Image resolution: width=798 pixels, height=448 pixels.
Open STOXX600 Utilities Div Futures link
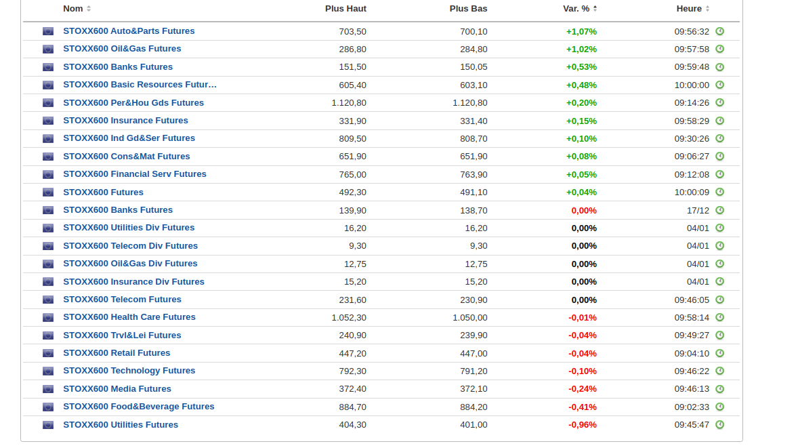pyautogui.click(x=129, y=228)
